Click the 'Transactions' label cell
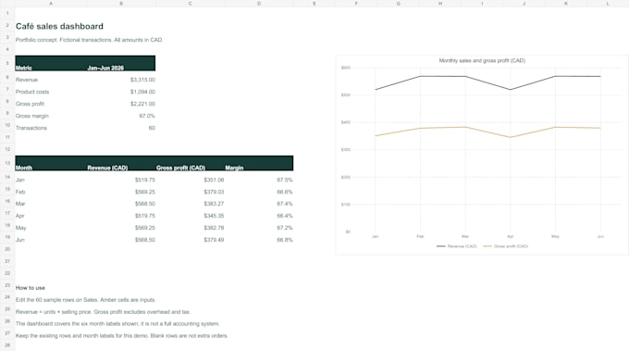 [31, 128]
